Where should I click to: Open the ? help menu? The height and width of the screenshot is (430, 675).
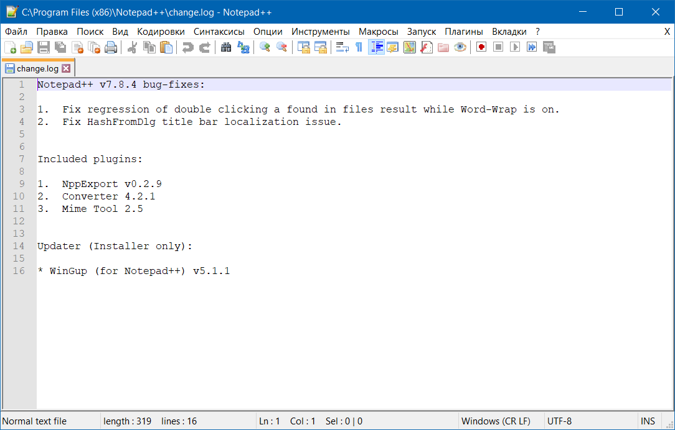point(537,32)
